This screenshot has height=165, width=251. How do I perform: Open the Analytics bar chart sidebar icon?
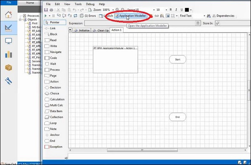(x=8, y=55)
